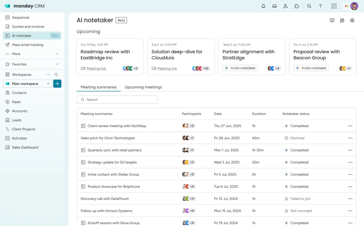364x226 pixels.
Task: Click the feedback chat bubble icon
Action: (342, 20)
